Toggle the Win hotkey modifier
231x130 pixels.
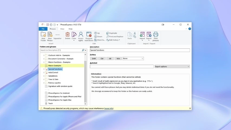click(118, 58)
